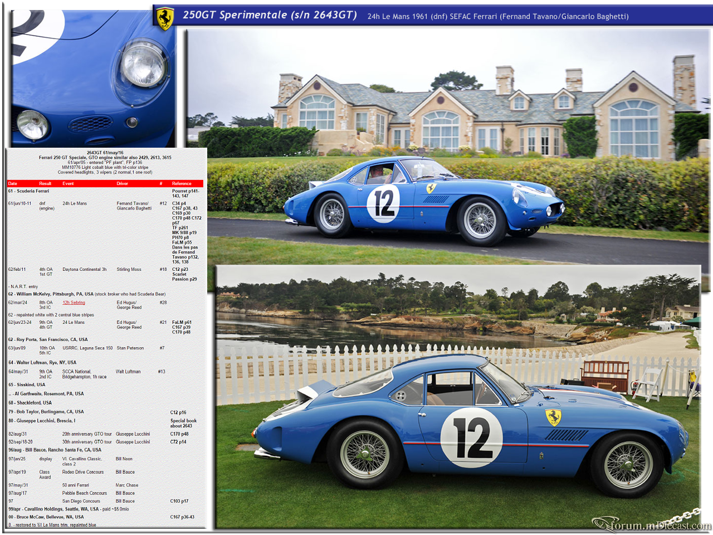Click the 'SCCA National, Bridgehampton, 1h race' event
The width and height of the screenshot is (713, 535).
pyautogui.click(x=84, y=374)
